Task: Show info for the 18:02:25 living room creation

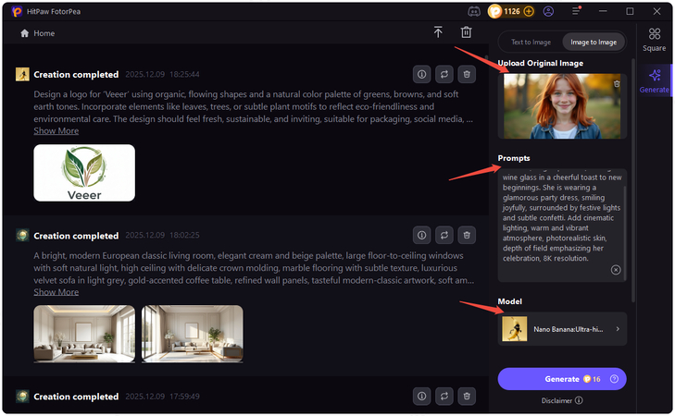Action: pyautogui.click(x=422, y=235)
